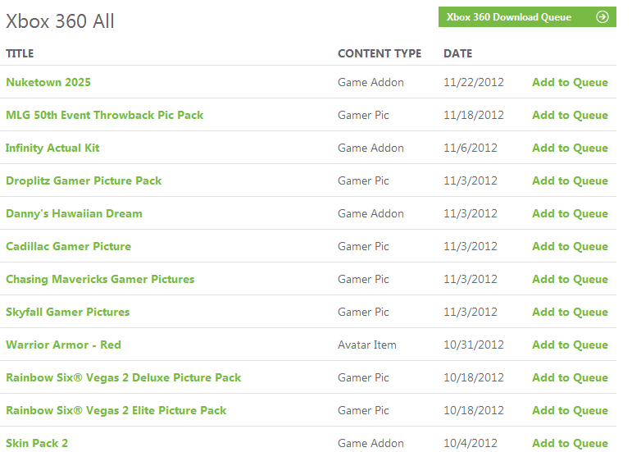The height and width of the screenshot is (452, 632).
Task: Add Skyfall Gamer Pictures to queue
Action: click(x=570, y=312)
